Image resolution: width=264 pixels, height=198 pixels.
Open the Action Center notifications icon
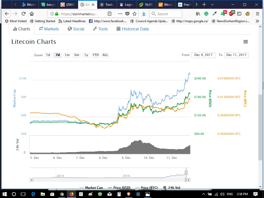[255, 194]
